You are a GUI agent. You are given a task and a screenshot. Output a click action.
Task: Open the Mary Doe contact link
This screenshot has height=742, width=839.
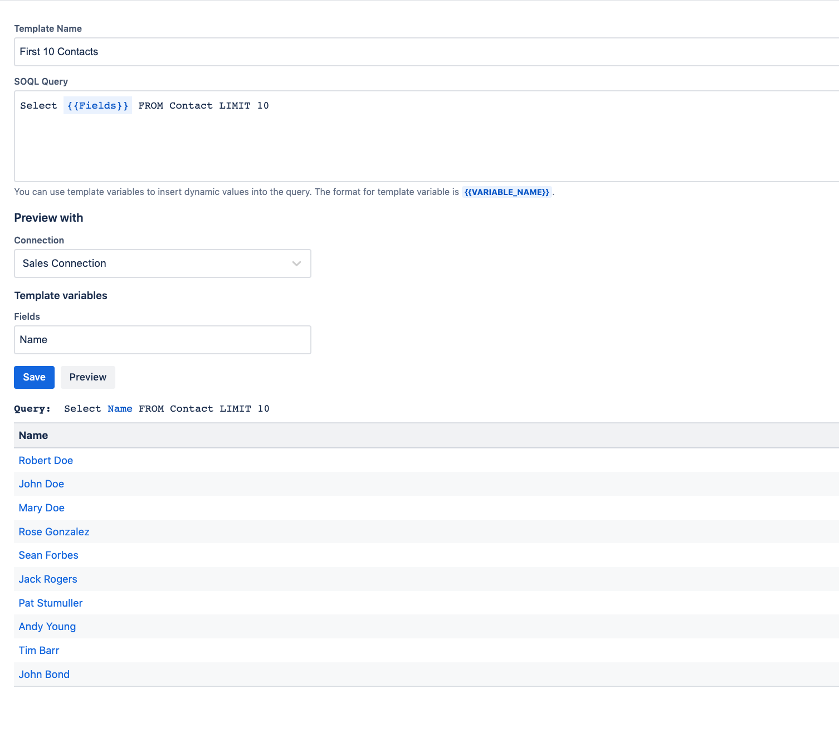[x=41, y=508]
